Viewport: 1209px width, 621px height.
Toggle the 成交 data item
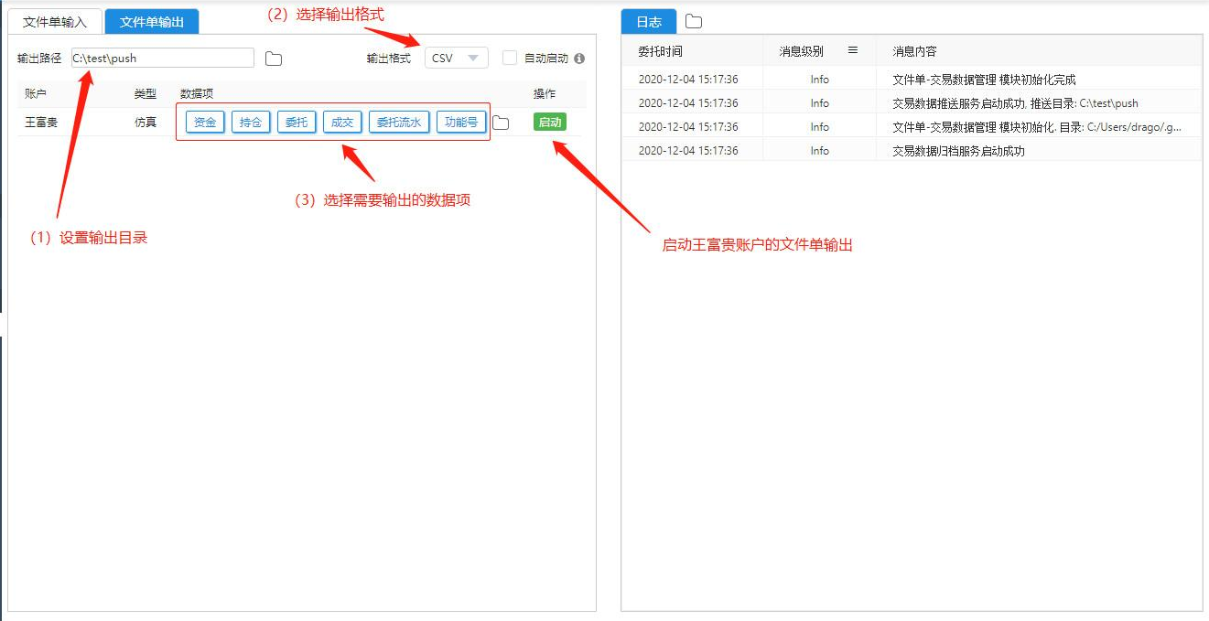[x=342, y=122]
